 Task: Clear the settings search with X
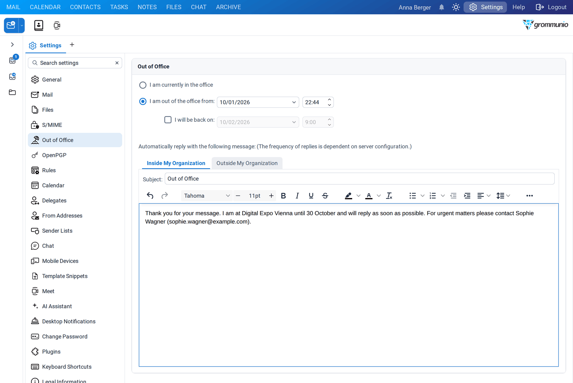(117, 63)
